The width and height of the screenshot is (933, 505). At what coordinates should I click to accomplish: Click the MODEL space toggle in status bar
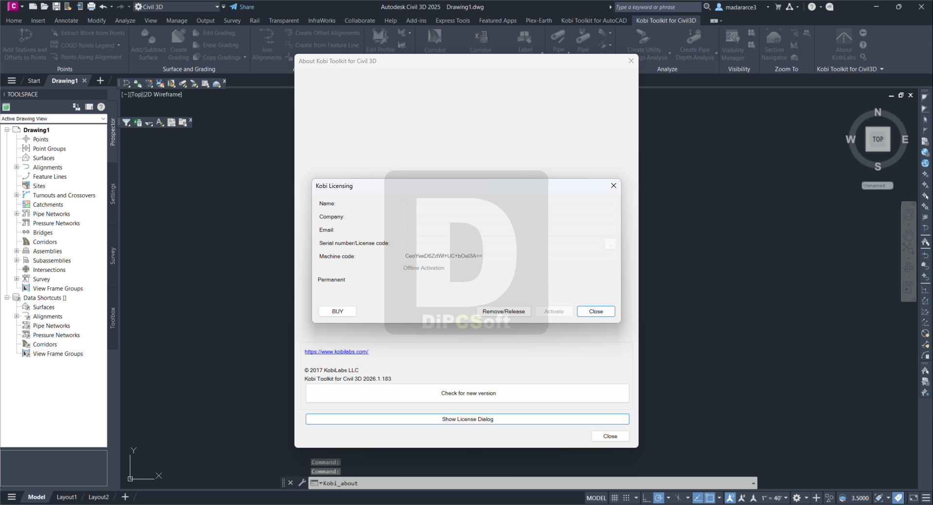[x=596, y=498]
